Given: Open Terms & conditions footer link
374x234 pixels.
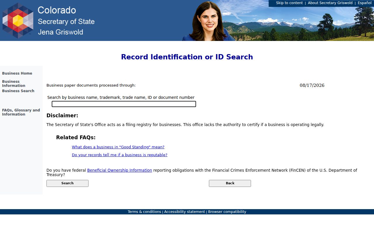Looking at the screenshot, I should (144, 212).
